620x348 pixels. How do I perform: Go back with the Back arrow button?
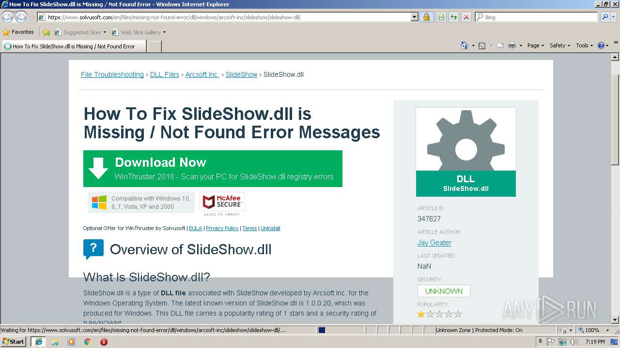pos(8,17)
